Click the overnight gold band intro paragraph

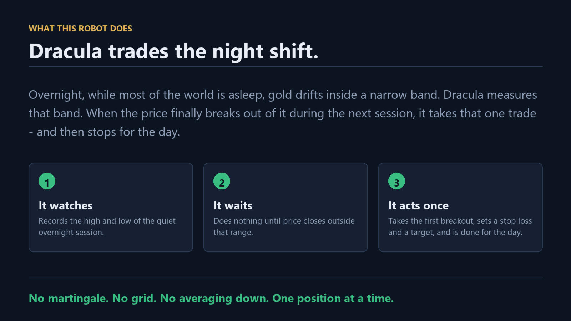coord(283,113)
